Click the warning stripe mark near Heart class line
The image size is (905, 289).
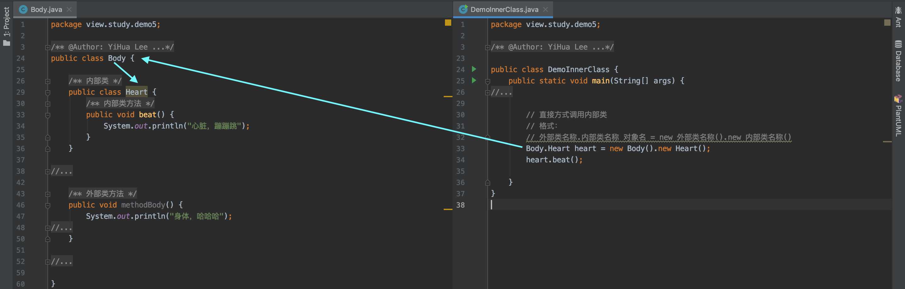[x=448, y=96]
